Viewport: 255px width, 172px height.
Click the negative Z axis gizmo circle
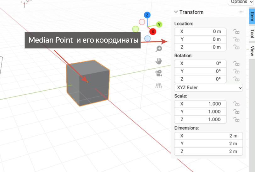click(x=147, y=39)
